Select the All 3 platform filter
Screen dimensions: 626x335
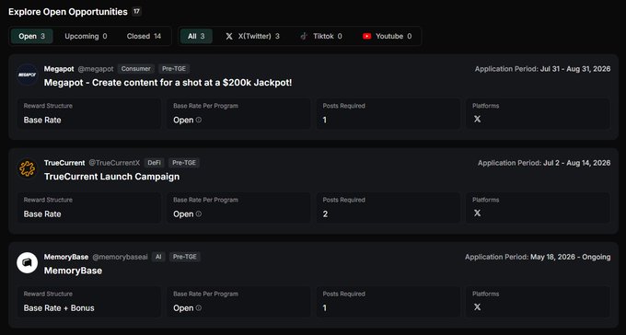click(x=196, y=36)
